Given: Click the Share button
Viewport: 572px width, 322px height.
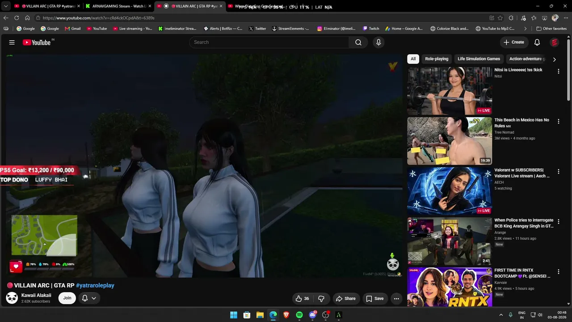Looking at the screenshot, I should coord(345,298).
